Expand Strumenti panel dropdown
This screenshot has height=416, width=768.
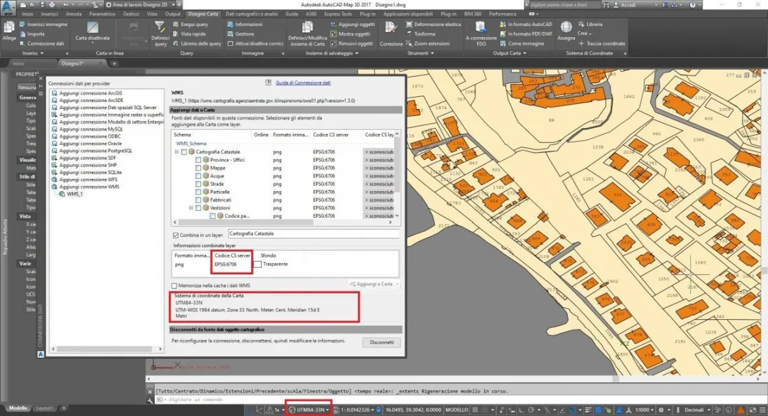click(x=421, y=53)
